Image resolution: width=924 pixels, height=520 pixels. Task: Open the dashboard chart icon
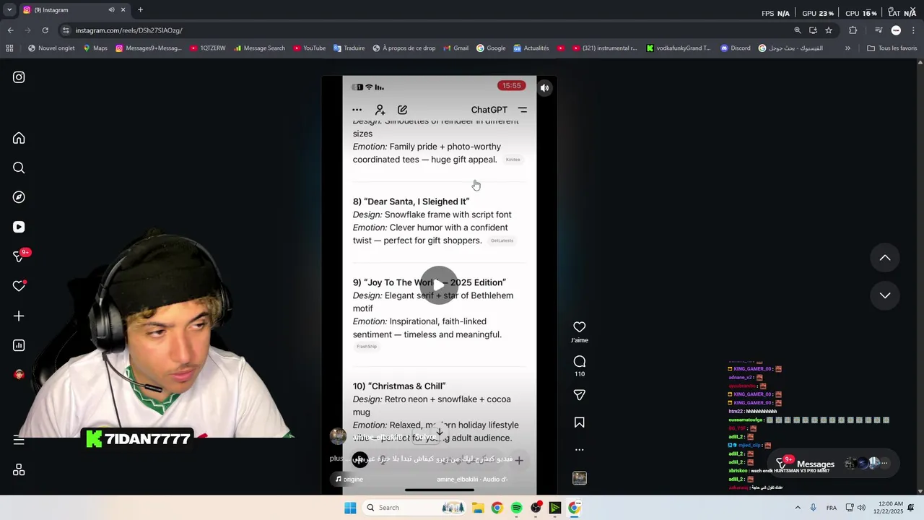[19, 345]
